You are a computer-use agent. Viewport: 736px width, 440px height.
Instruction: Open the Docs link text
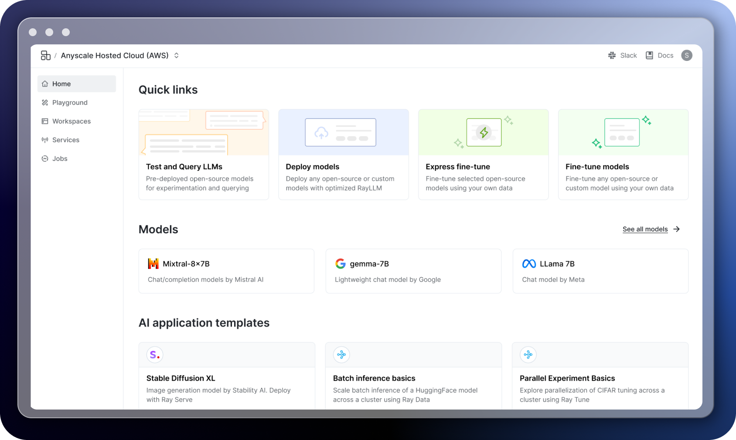(x=665, y=55)
